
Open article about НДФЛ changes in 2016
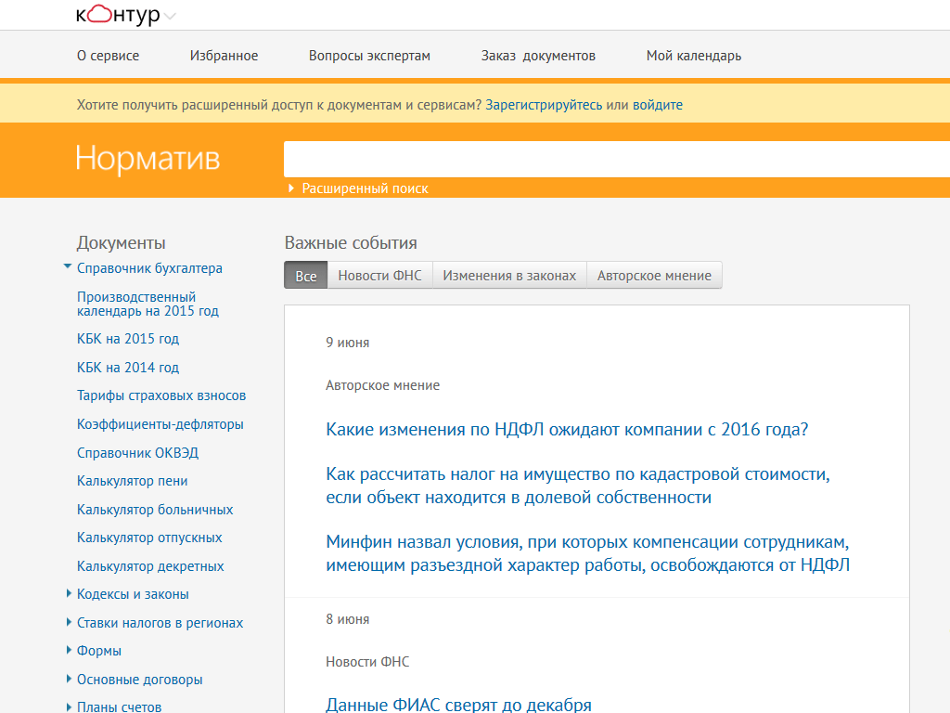pos(567,429)
